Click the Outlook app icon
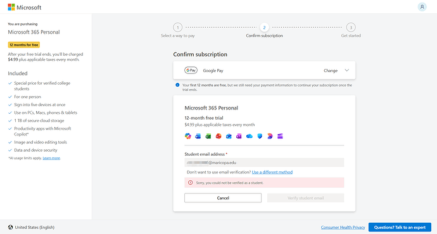Screen dimensions: 437x234 [229, 136]
